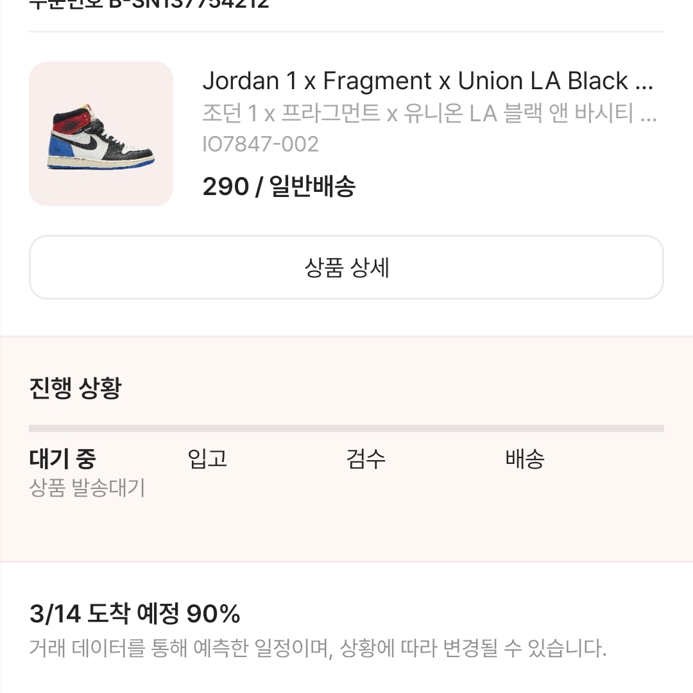Click the 대기 중 progress stage

click(62, 459)
